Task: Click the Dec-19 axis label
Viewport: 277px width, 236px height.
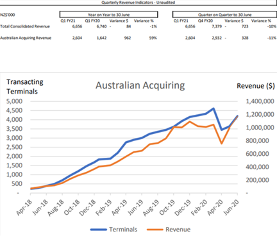Action: click(183, 208)
